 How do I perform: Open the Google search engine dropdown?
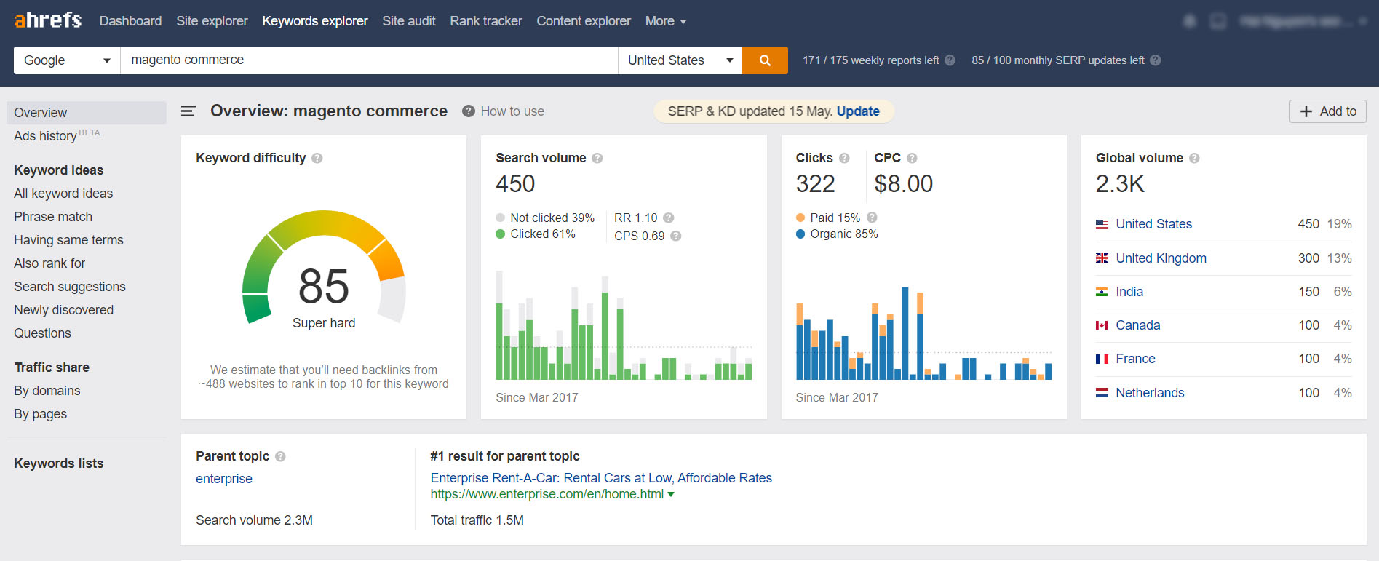[67, 60]
